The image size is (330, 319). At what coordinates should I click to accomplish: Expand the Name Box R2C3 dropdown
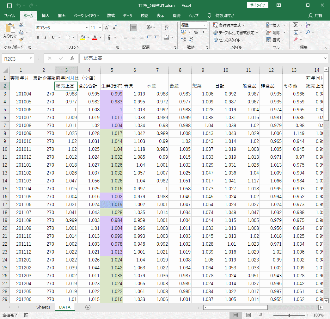31,58
